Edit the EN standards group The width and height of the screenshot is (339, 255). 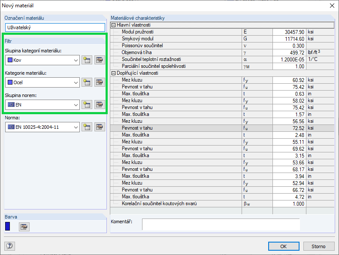pyautogui.click(x=100, y=104)
